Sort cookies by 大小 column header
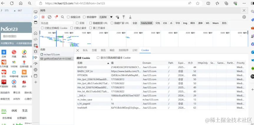The width and height of the screenshot is (254, 125). pos(192,63)
